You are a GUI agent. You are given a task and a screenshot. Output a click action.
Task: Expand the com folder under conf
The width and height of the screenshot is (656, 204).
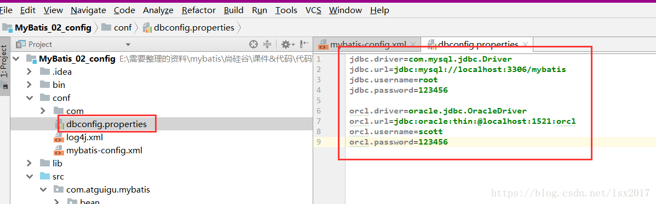pos(43,111)
